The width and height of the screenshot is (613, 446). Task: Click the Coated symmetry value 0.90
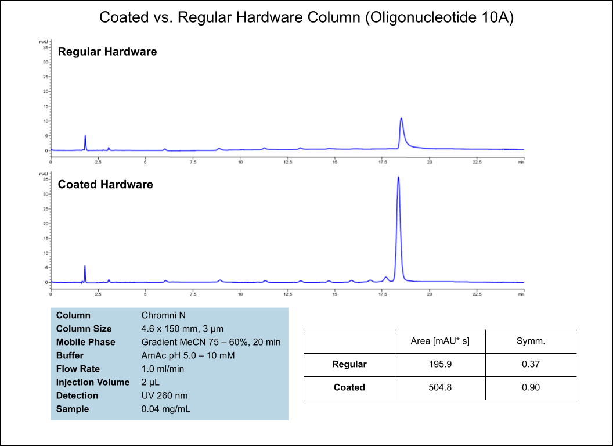(x=531, y=387)
